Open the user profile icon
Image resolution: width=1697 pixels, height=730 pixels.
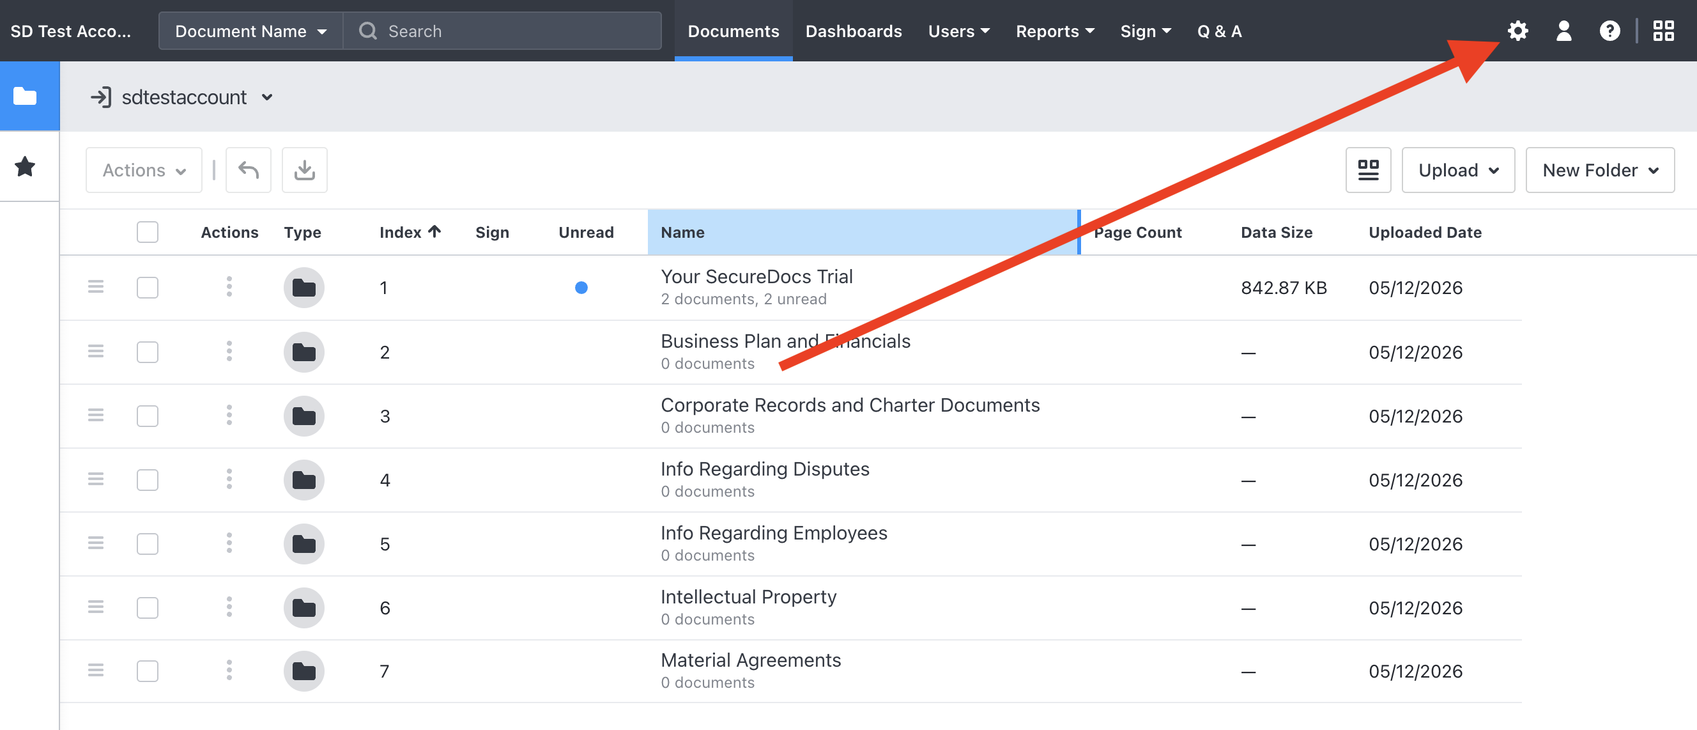tap(1563, 31)
